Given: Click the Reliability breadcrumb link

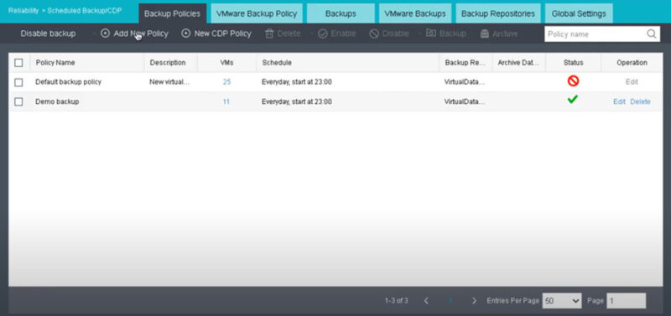Looking at the screenshot, I should [23, 10].
